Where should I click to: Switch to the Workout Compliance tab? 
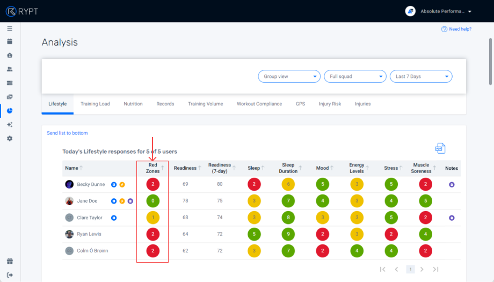click(x=259, y=104)
